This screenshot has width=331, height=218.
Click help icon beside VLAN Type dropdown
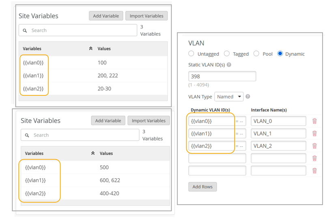[x=248, y=97]
